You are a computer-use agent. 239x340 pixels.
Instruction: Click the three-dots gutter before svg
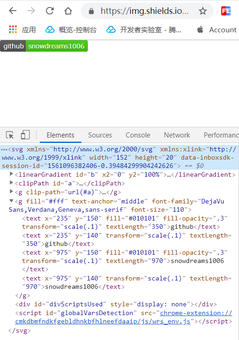pos(4,149)
